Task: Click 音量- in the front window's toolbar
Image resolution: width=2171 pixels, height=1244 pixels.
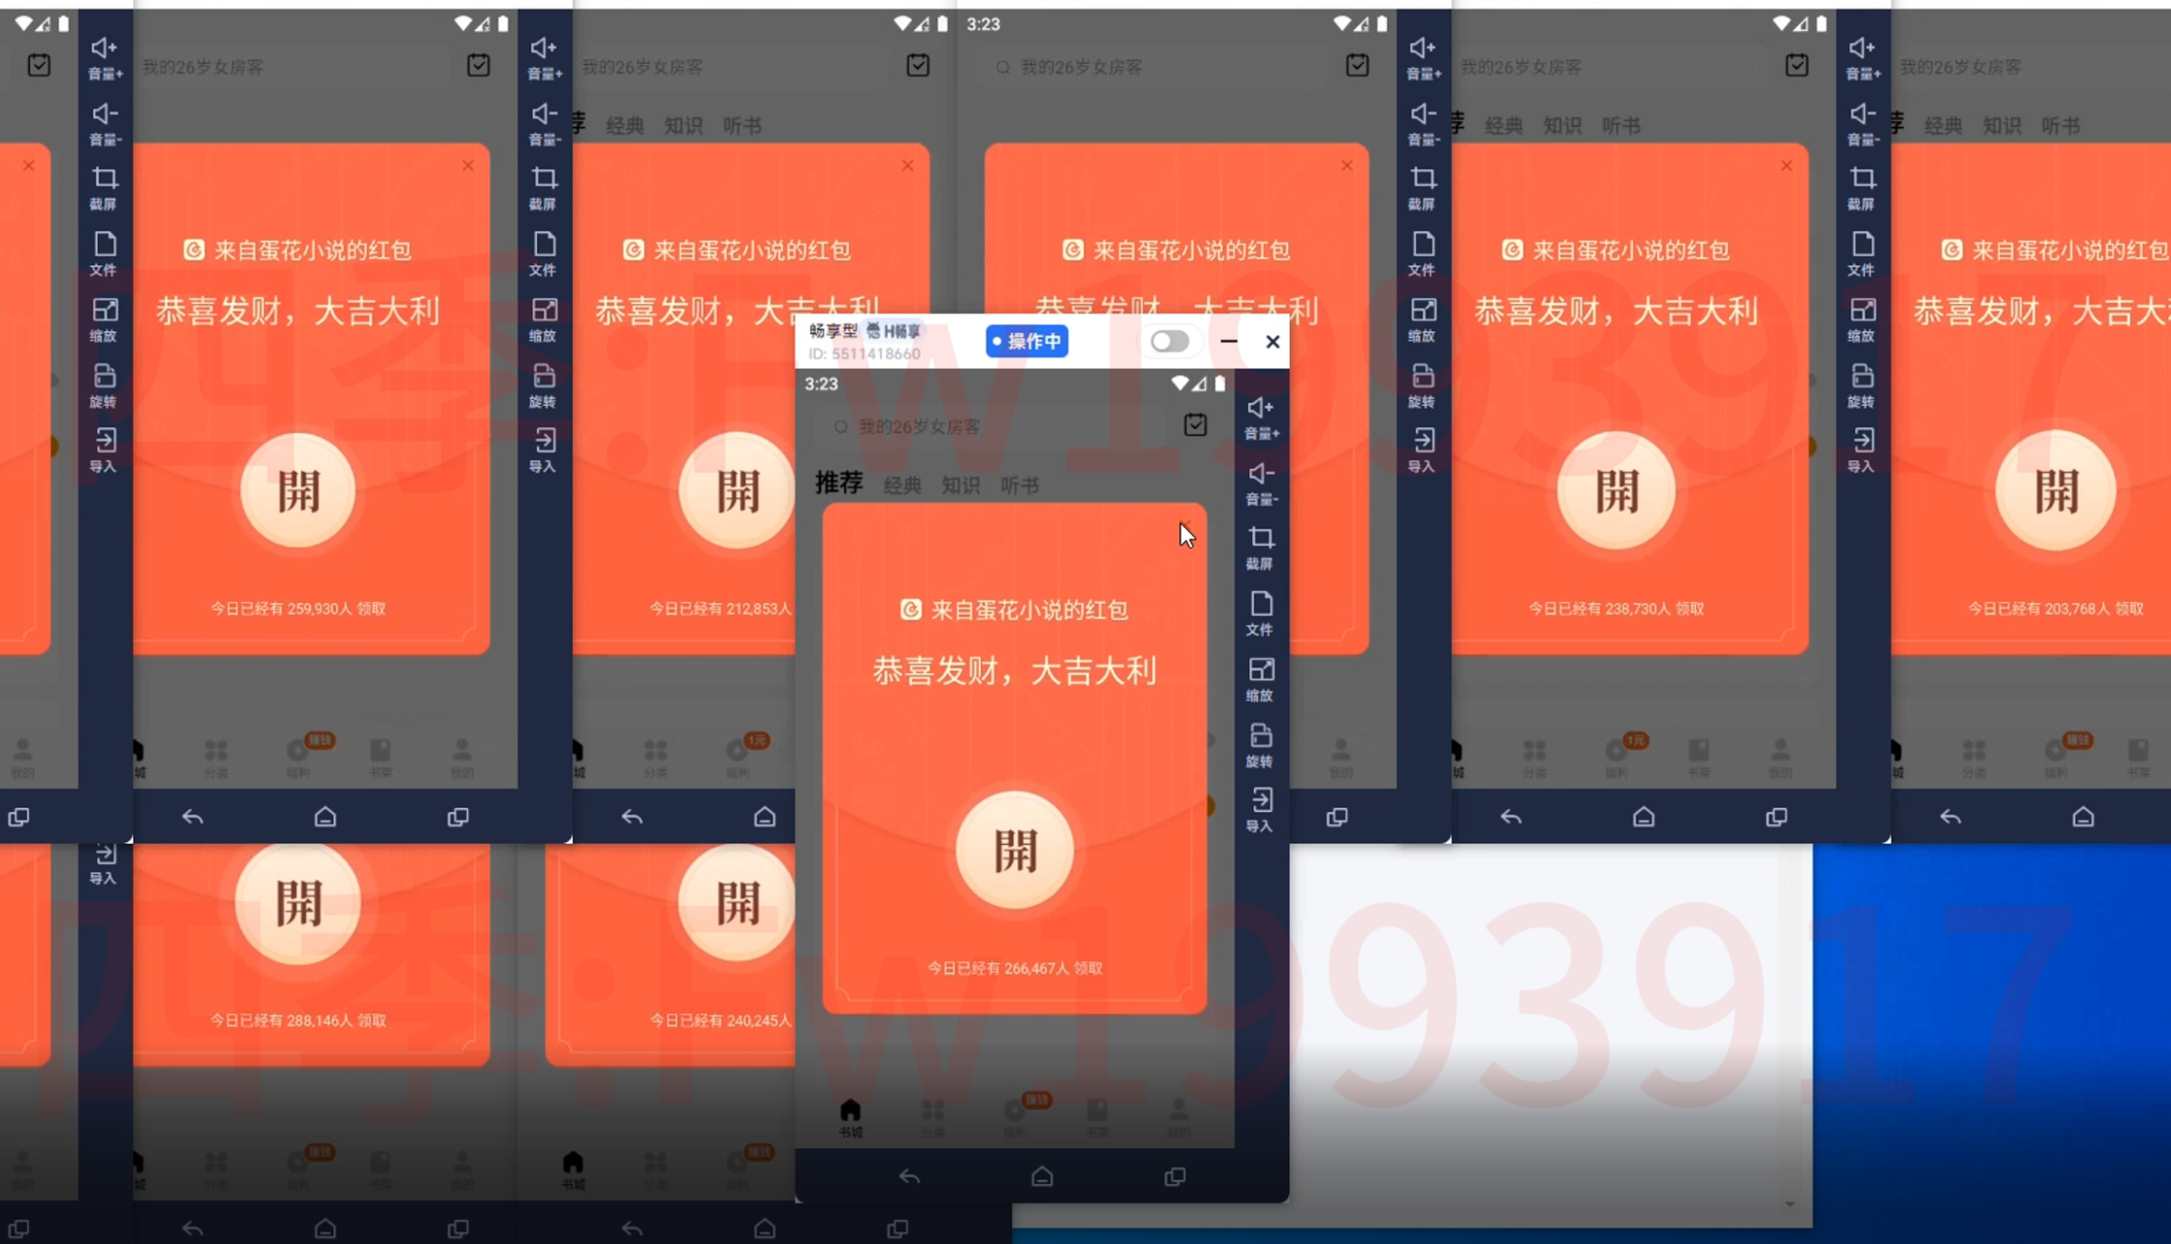Action: 1261,483
